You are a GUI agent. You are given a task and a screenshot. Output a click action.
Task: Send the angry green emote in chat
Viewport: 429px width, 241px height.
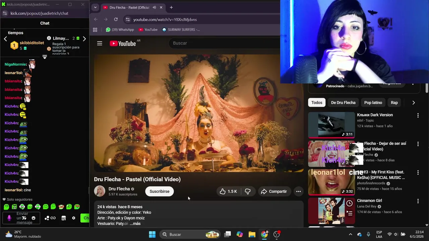coord(14,207)
